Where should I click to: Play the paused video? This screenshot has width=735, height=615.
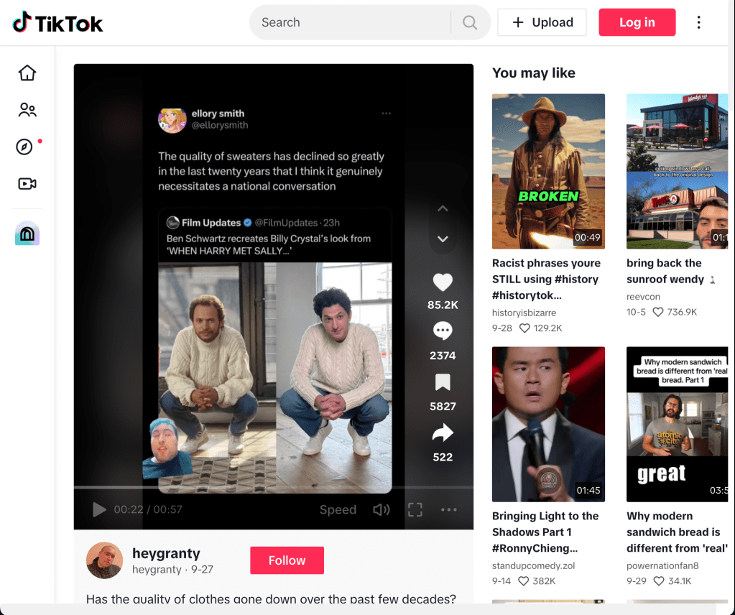pos(99,509)
